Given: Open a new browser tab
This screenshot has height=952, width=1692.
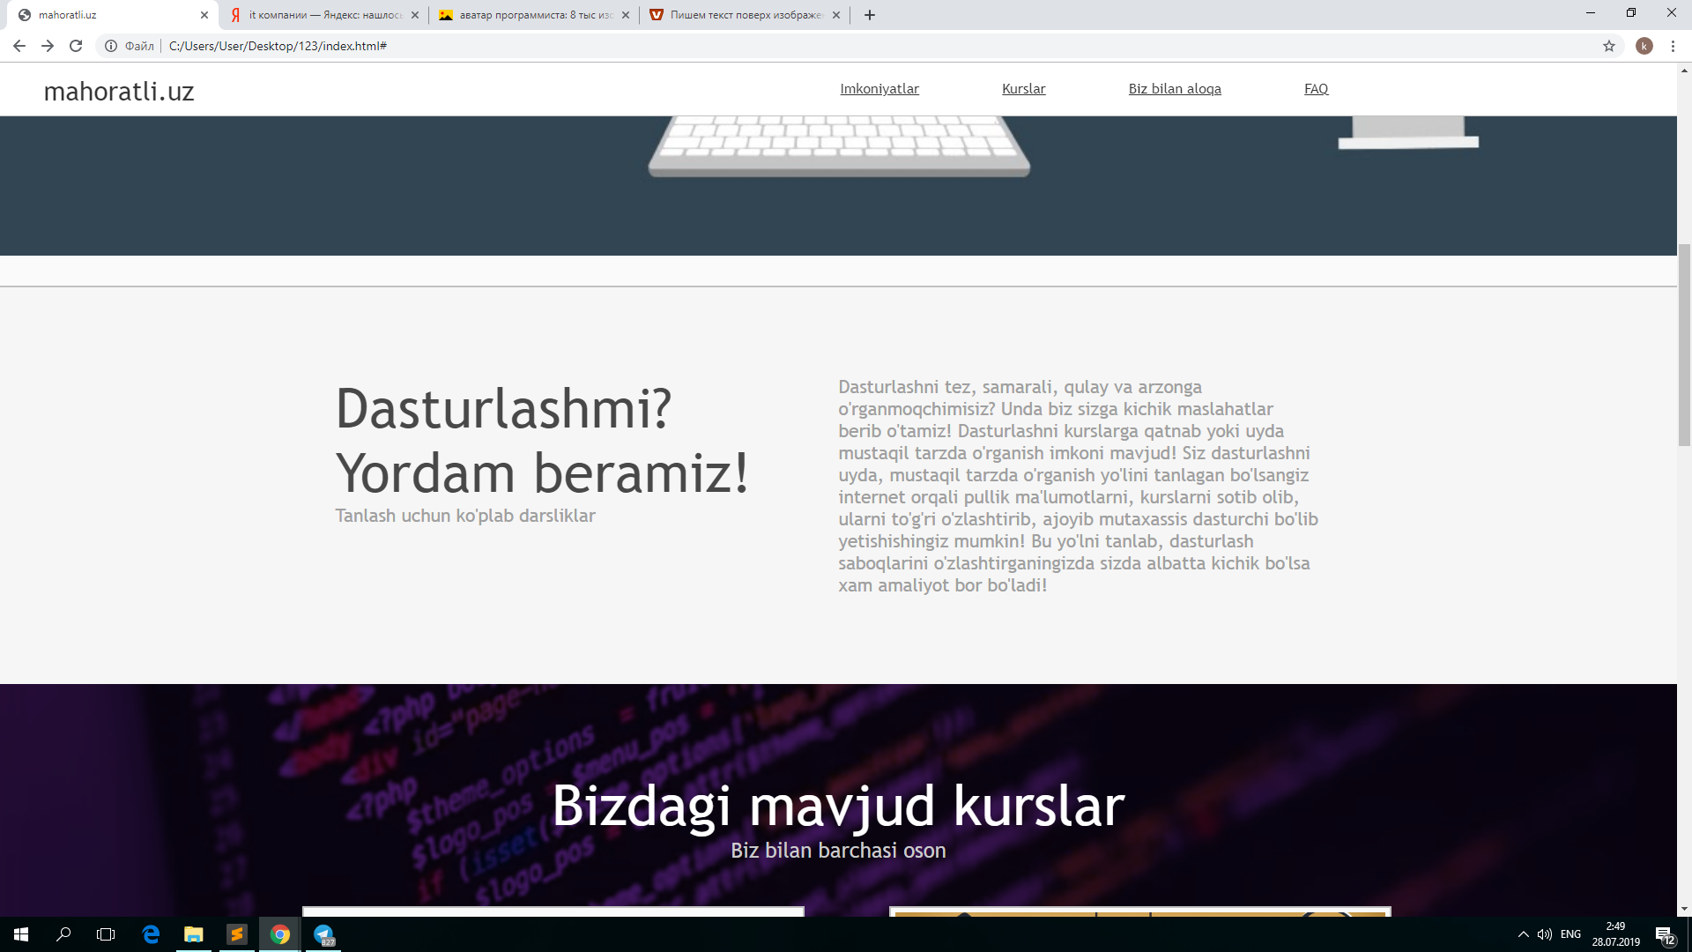Looking at the screenshot, I should click(870, 15).
